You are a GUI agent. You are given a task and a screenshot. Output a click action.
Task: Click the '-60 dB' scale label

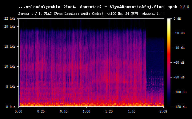pos(179,62)
